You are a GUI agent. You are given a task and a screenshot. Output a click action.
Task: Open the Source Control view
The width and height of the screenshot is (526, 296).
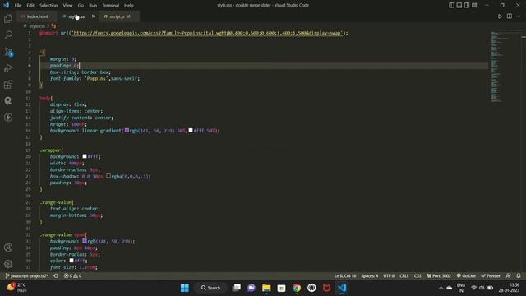(8, 51)
